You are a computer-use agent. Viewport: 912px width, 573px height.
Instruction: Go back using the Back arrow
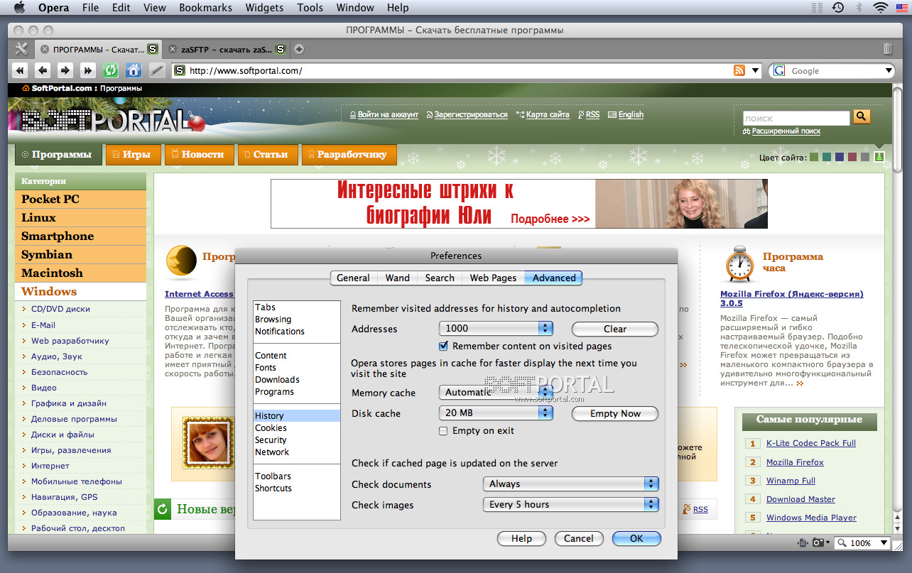[x=43, y=70]
